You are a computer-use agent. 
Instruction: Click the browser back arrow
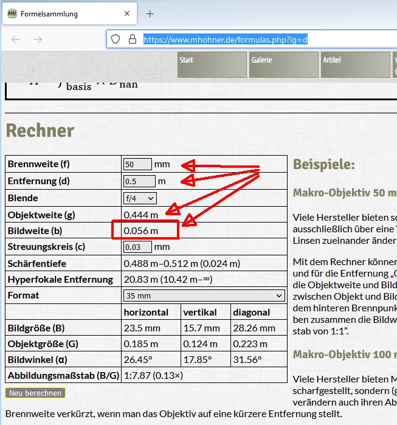click(16, 39)
